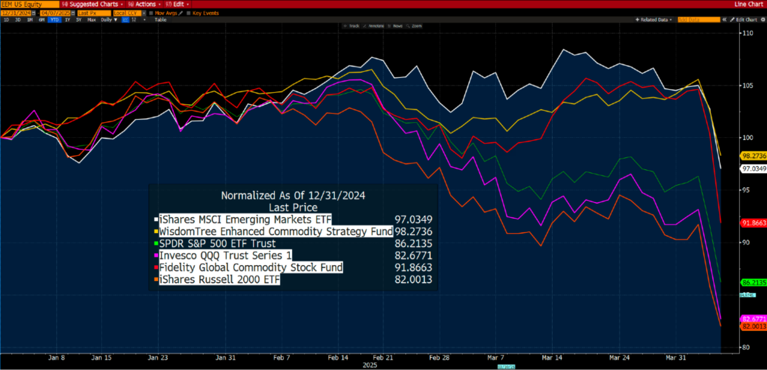Viewport: 767px width, 370px height.
Task: Expand the Local CCY currency dropdown
Action: 145,13
